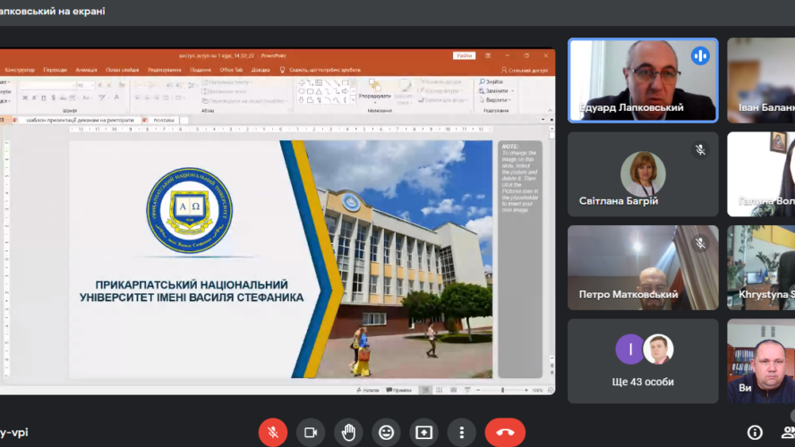This screenshot has width=795, height=447.
Task: Click Світлана Багрій's muted mic icon
Action: pos(700,150)
